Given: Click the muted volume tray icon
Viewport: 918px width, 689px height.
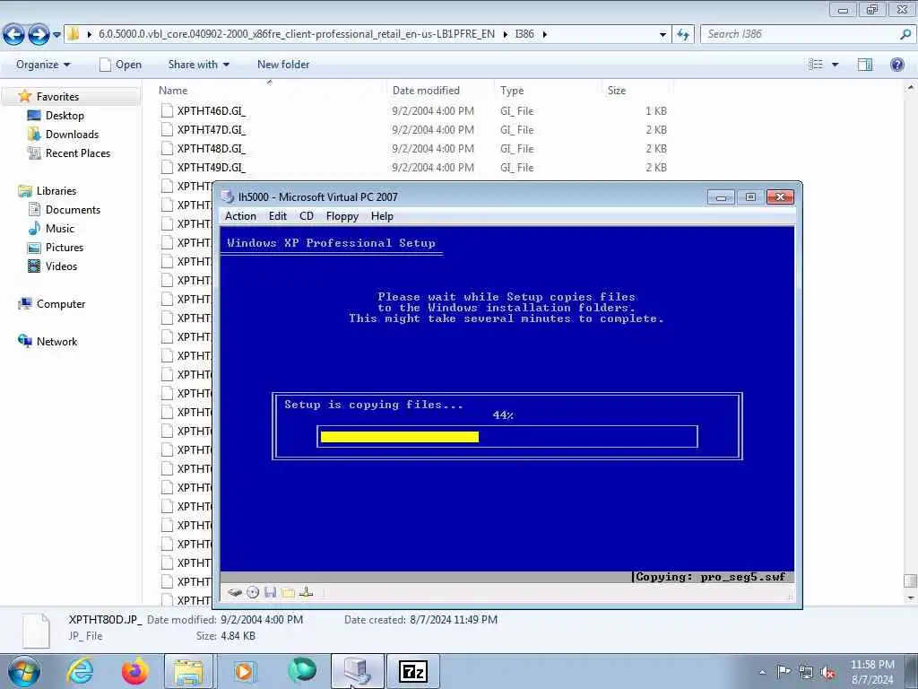Looking at the screenshot, I should tap(827, 673).
